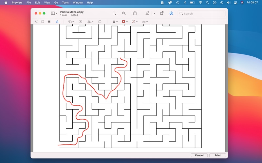Image resolution: width=262 pixels, height=163 pixels.
Task: Open the Apple menu
Action: click(6, 3)
